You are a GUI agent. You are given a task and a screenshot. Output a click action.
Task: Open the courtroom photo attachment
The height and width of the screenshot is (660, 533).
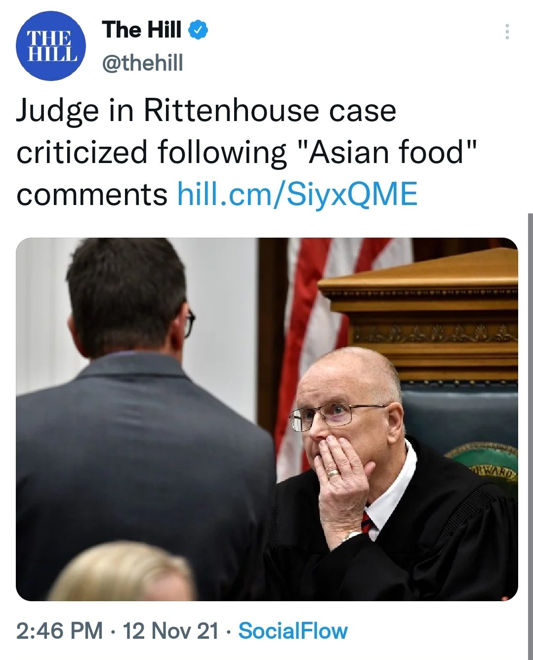click(x=267, y=419)
